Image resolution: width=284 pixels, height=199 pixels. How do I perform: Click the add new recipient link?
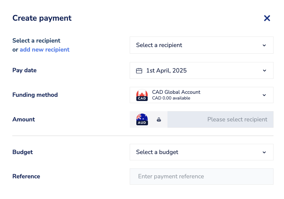(45, 50)
